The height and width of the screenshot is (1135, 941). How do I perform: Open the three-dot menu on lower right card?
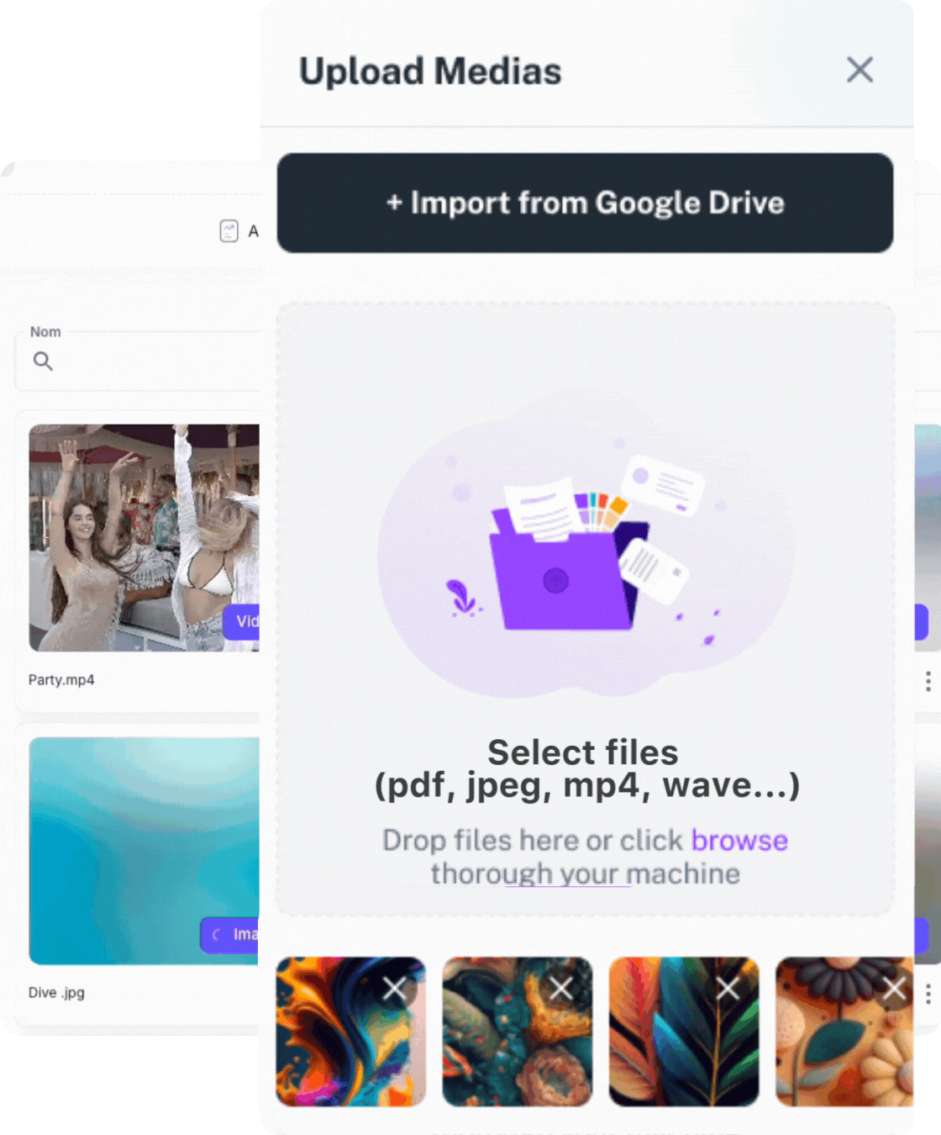click(x=928, y=994)
